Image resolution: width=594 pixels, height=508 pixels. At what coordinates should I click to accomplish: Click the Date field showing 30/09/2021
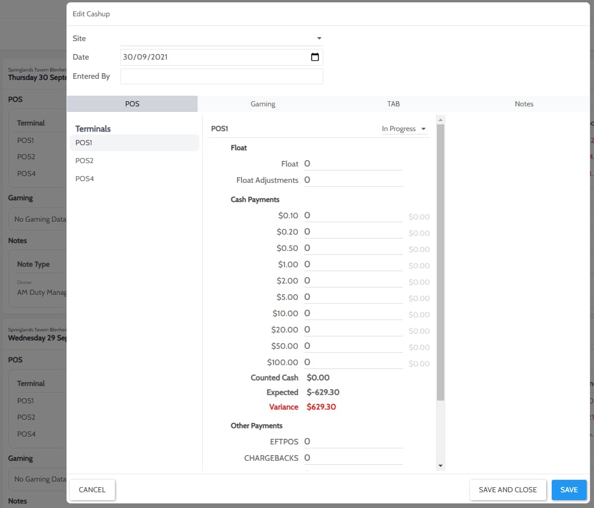214,57
